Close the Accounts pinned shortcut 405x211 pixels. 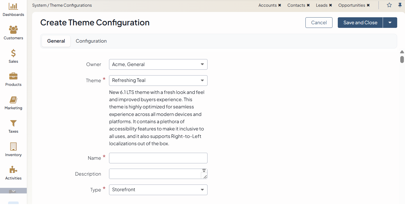pyautogui.click(x=279, y=5)
